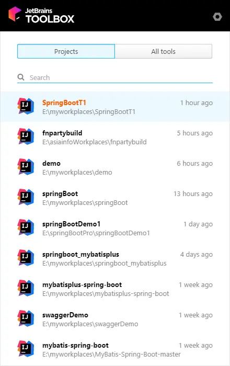
Task: Click '1 week ago' on swaggerDemo row
Action: (x=195, y=315)
